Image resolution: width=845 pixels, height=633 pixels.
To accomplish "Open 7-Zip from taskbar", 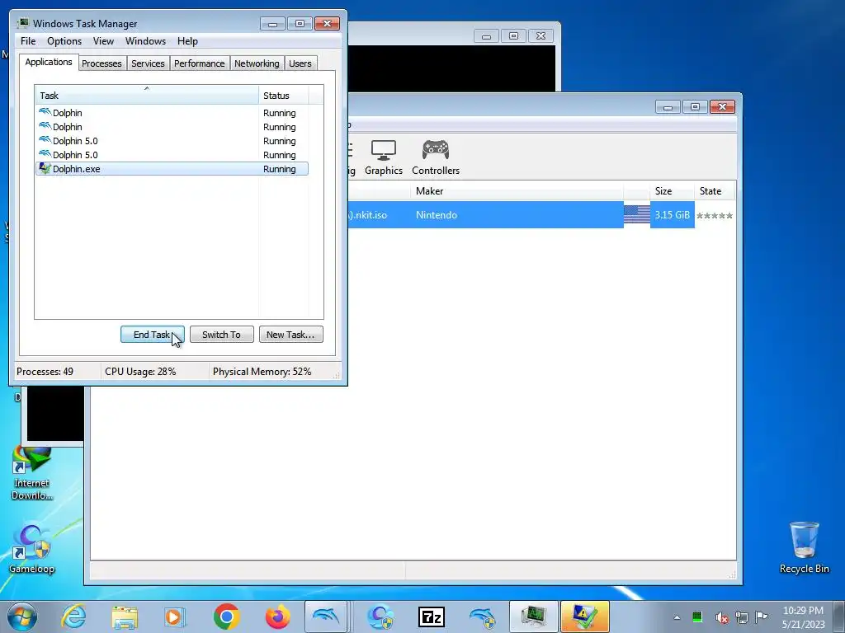I will (431, 617).
